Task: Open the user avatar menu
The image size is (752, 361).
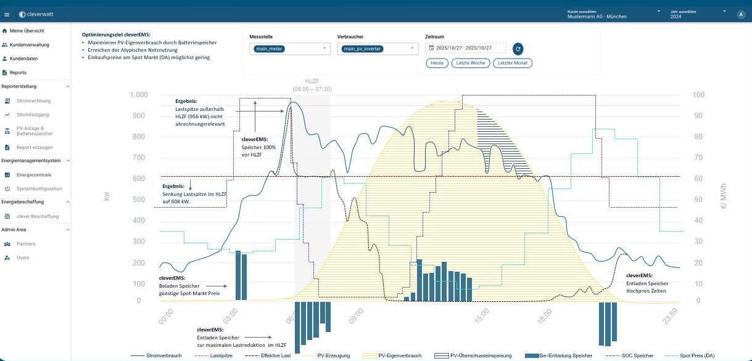Action: coord(741,14)
